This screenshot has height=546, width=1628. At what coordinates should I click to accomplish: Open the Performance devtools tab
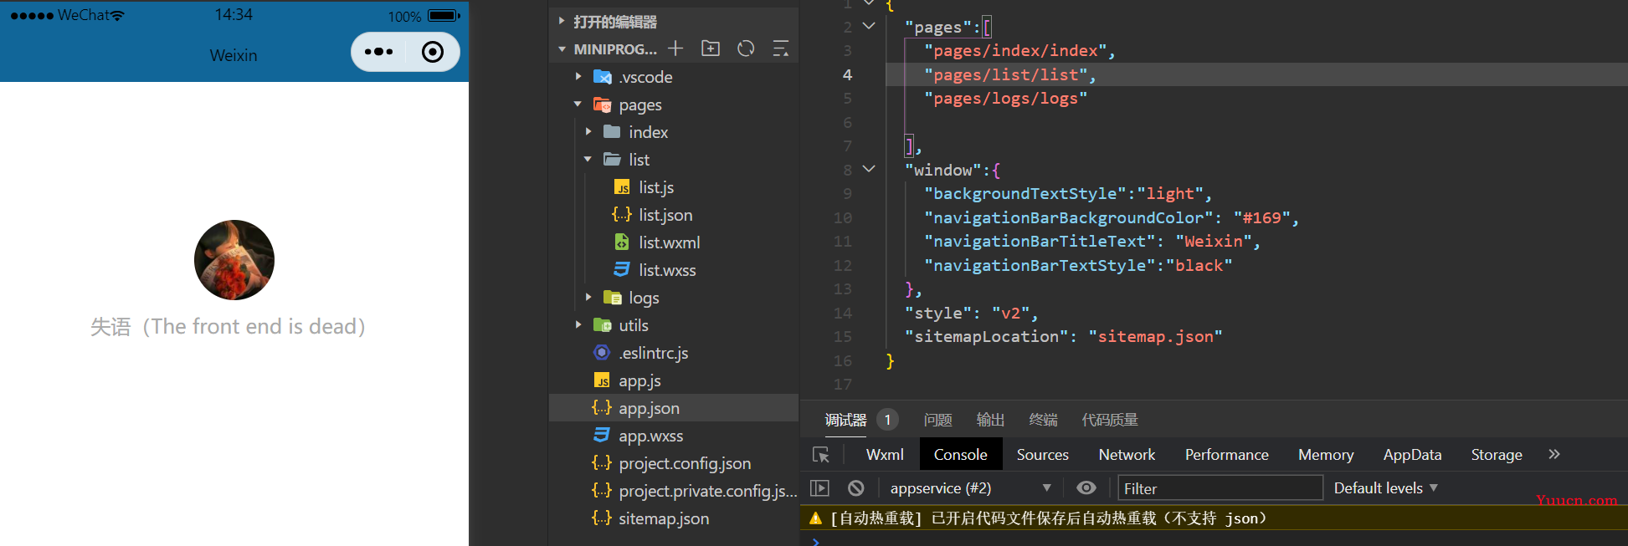click(x=1226, y=455)
